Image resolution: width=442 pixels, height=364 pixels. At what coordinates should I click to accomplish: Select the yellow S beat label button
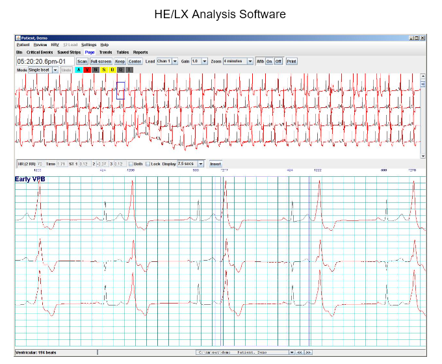click(104, 70)
